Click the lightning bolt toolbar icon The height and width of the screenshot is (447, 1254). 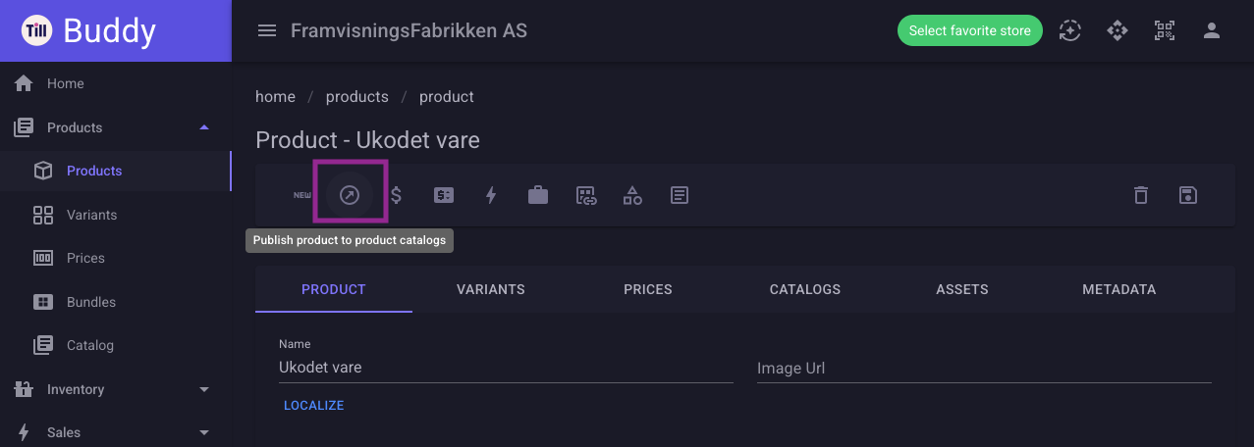[x=491, y=195]
